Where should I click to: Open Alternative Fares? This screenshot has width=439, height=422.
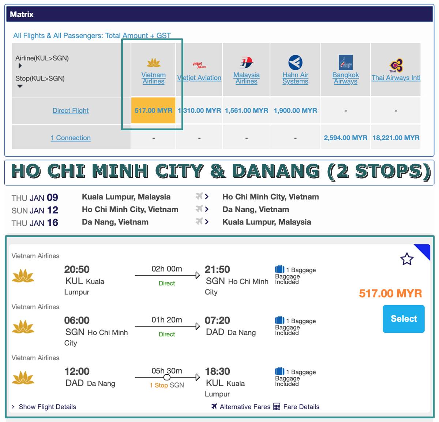(x=245, y=407)
